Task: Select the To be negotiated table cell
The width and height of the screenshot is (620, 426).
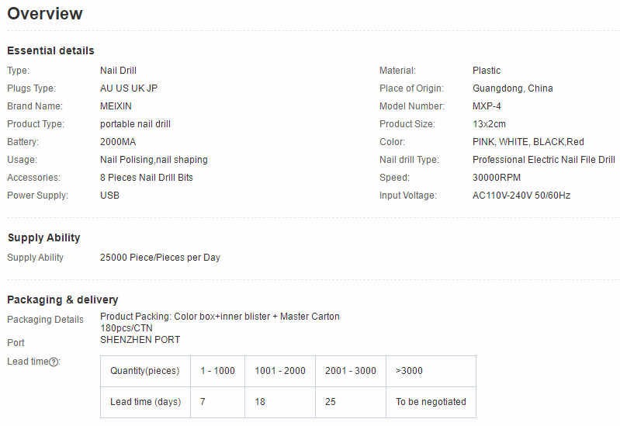Action: coord(431,402)
